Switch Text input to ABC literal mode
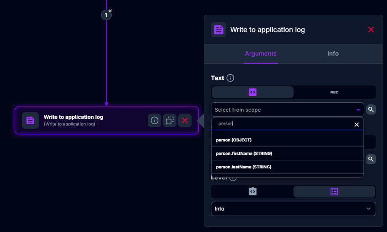 (x=334, y=92)
